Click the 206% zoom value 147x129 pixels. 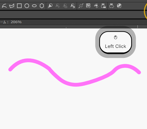[x=16, y=22]
